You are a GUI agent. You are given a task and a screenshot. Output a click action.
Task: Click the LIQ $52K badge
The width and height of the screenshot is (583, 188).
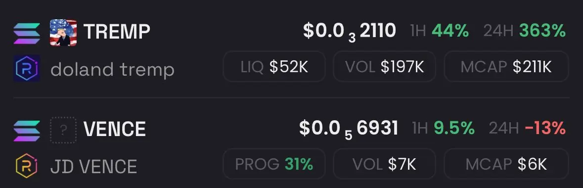click(274, 67)
